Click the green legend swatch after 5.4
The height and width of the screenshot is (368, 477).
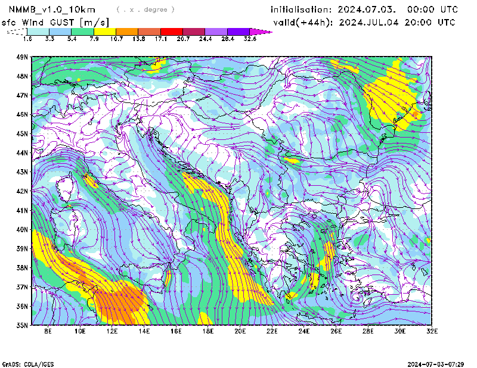pyautogui.click(x=83, y=32)
